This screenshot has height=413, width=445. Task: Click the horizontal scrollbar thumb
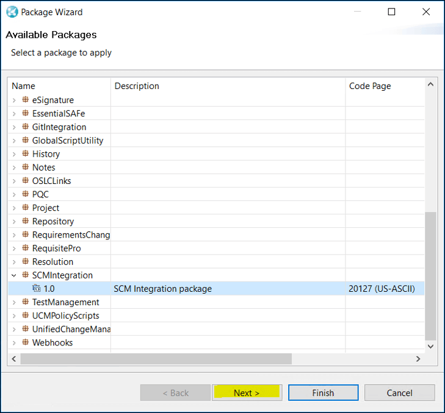coord(156,359)
